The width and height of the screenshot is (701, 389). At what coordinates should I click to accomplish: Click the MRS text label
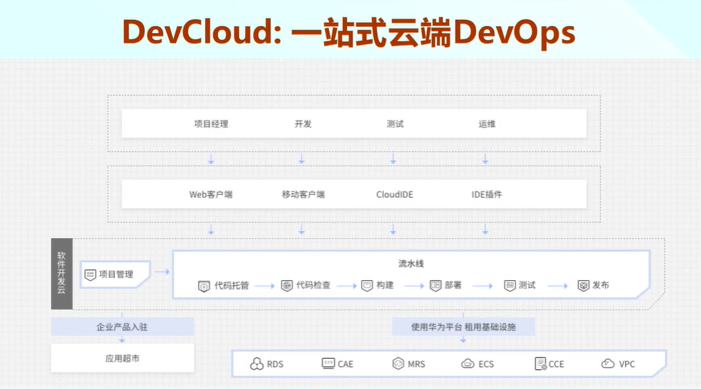click(416, 364)
